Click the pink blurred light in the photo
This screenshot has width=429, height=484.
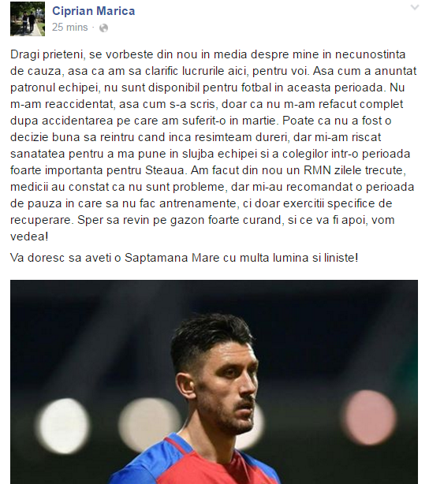click(369, 418)
